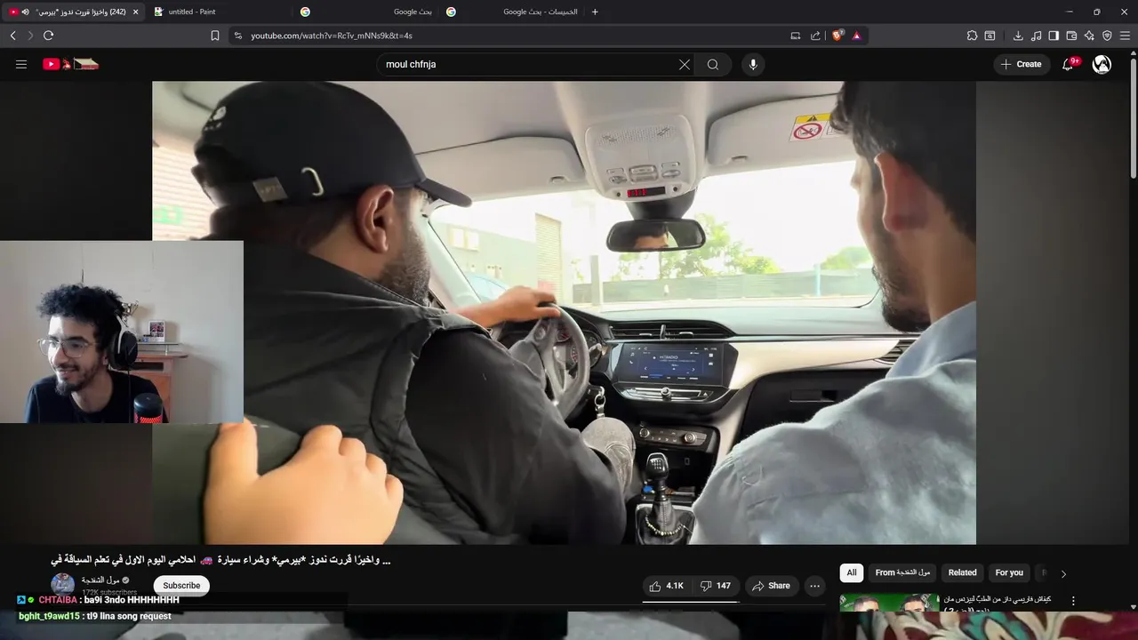Open the Brave Shields lion icon
The width and height of the screenshot is (1138, 640).
click(837, 36)
